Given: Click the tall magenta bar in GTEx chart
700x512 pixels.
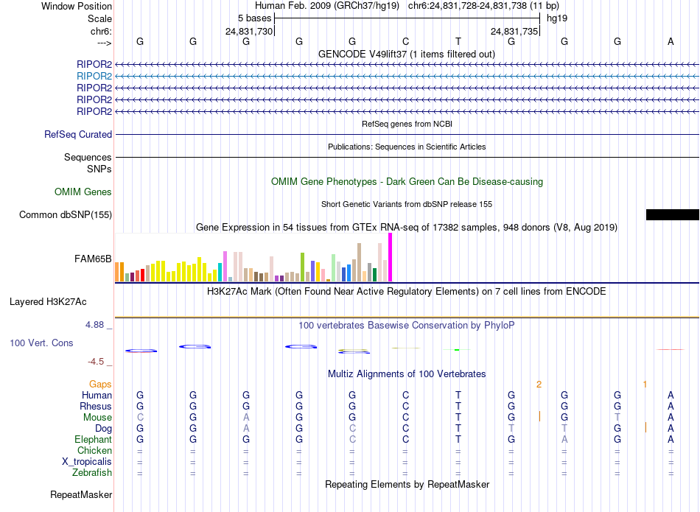Looking at the screenshot, I should [x=391, y=257].
